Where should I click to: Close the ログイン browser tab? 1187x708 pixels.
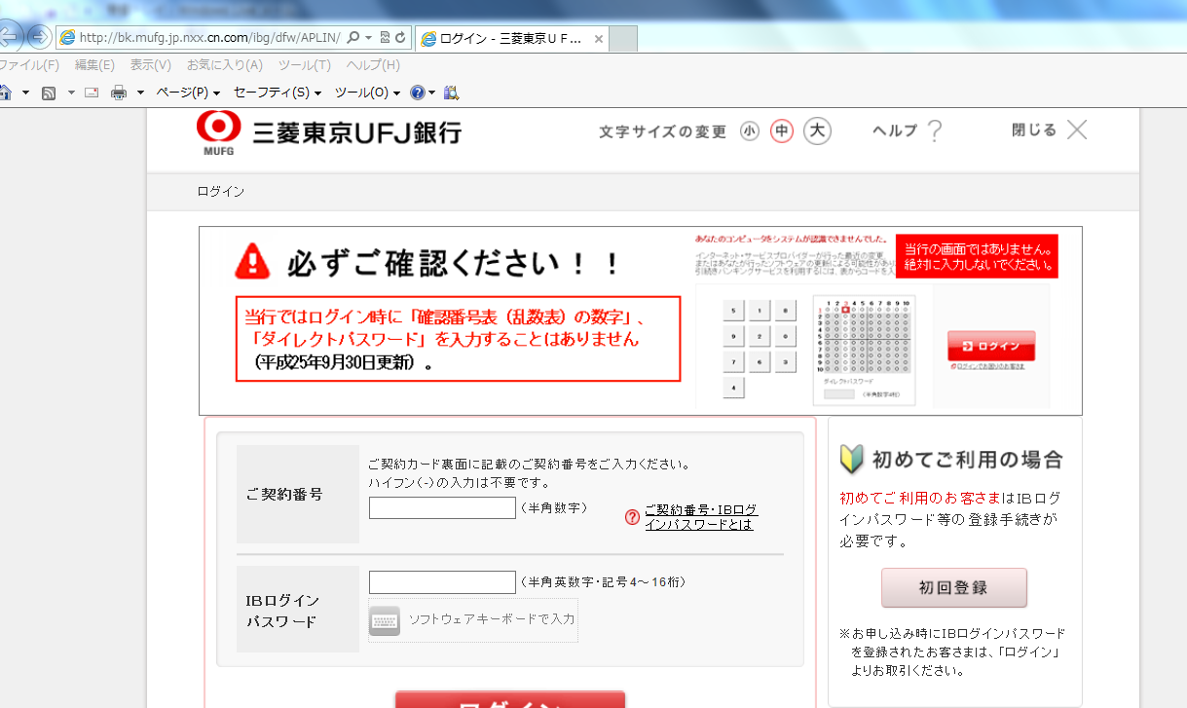[x=599, y=40]
